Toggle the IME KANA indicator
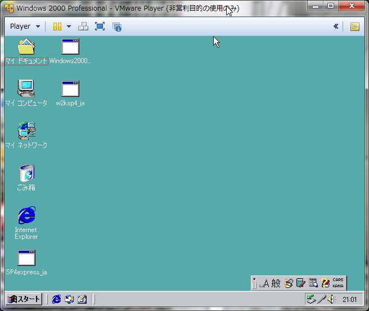The height and width of the screenshot is (311, 369). [x=338, y=286]
